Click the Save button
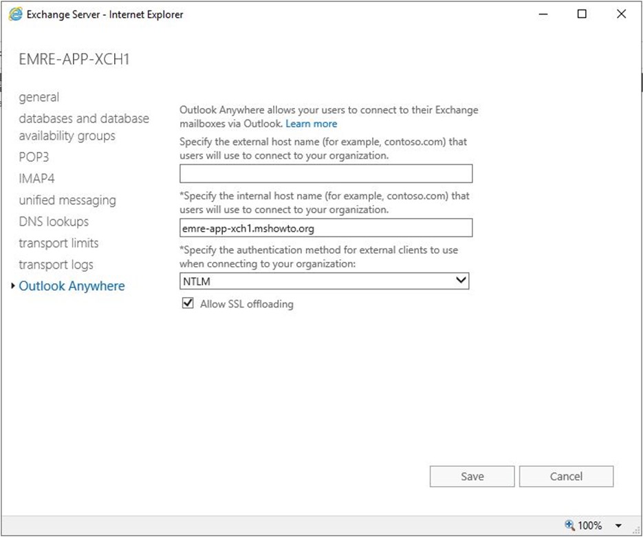The height and width of the screenshot is (537, 643). [x=472, y=476]
